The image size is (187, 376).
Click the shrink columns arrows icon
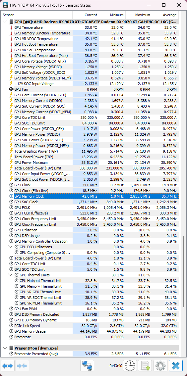tap(22, 365)
